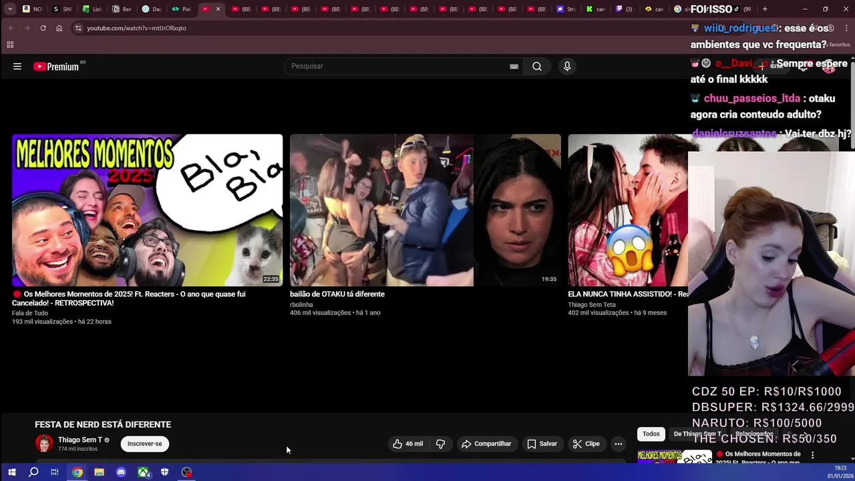Viewport: 855px width, 481px height.
Task: Open the 'Os Melhores Momentos de 2025' title link
Action: pos(128,299)
